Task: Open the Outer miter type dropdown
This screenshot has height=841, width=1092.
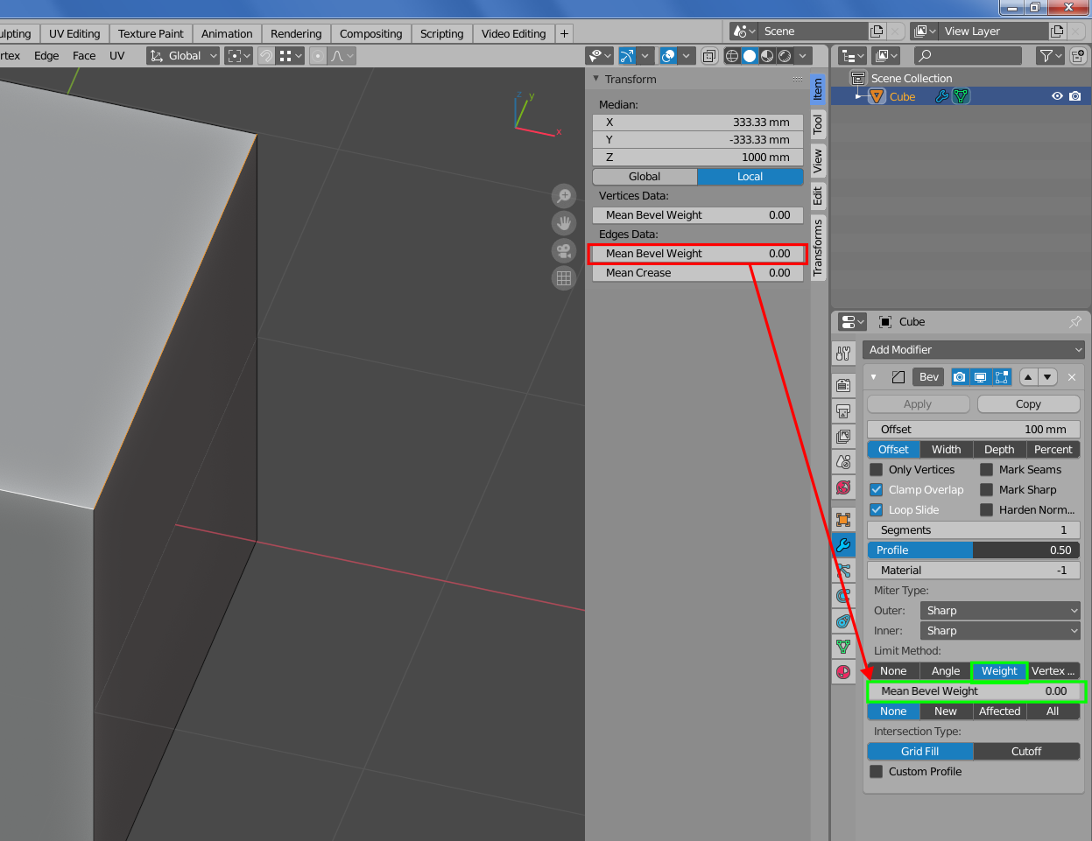Action: coord(1000,611)
